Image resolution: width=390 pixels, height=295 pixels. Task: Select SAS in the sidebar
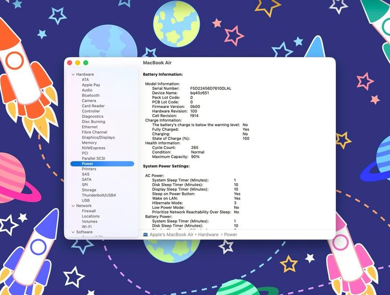[86, 174]
